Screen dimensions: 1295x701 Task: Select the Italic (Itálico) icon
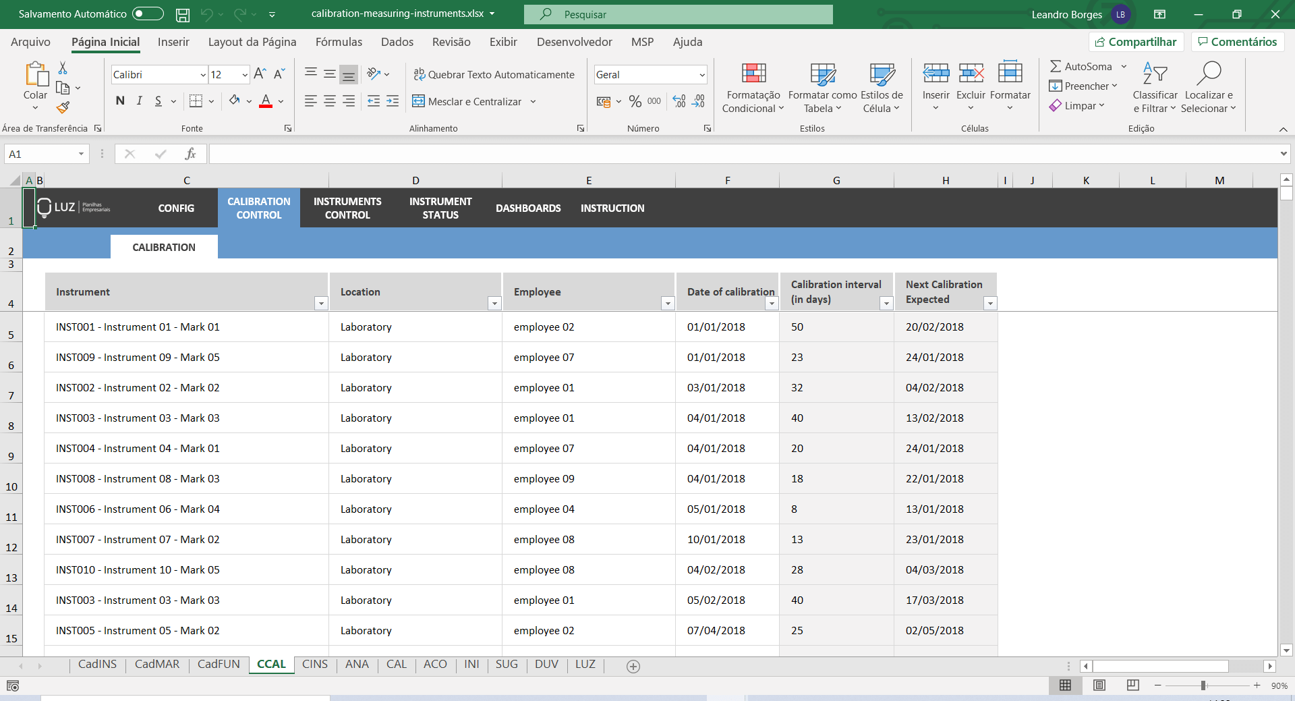click(140, 101)
